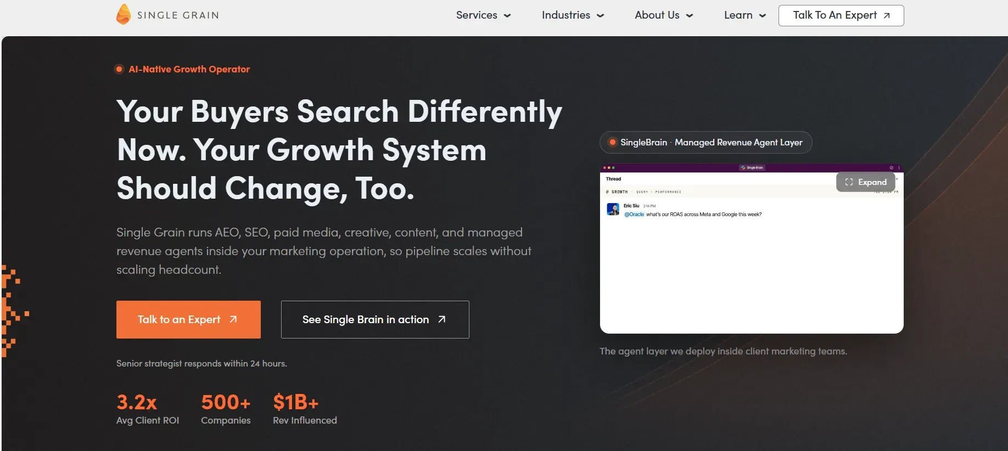Click the orange Talk to an Expert button
The height and width of the screenshot is (451, 1008).
188,319
